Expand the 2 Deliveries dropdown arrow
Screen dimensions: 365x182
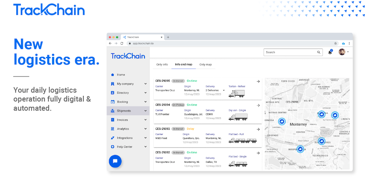tap(224, 90)
